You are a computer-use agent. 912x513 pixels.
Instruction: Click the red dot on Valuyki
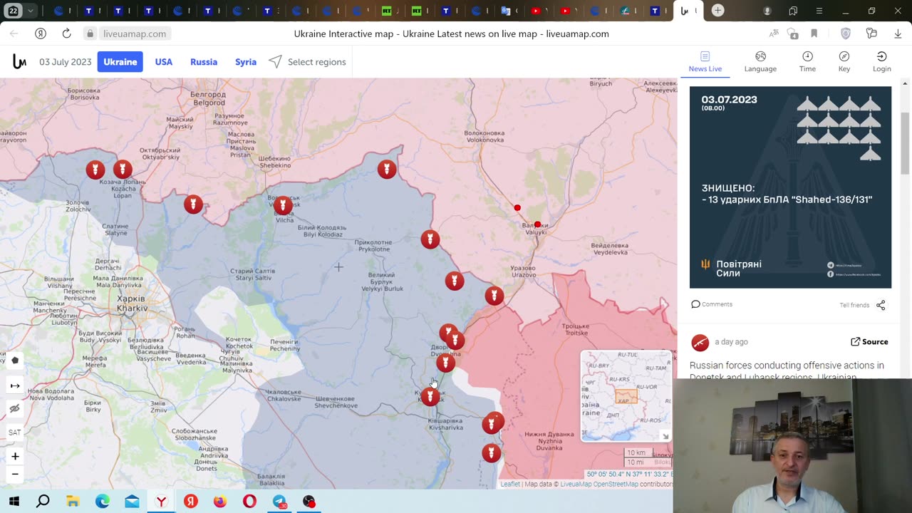(x=537, y=225)
